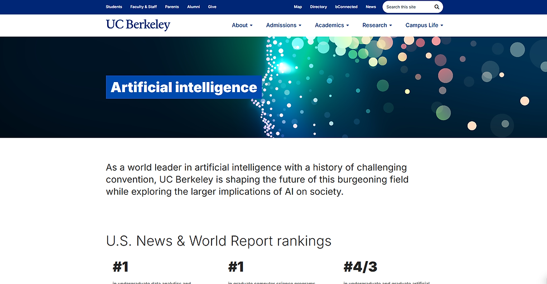The width and height of the screenshot is (547, 284).
Task: Click the #4/3 ranking figure
Action: coord(361,267)
